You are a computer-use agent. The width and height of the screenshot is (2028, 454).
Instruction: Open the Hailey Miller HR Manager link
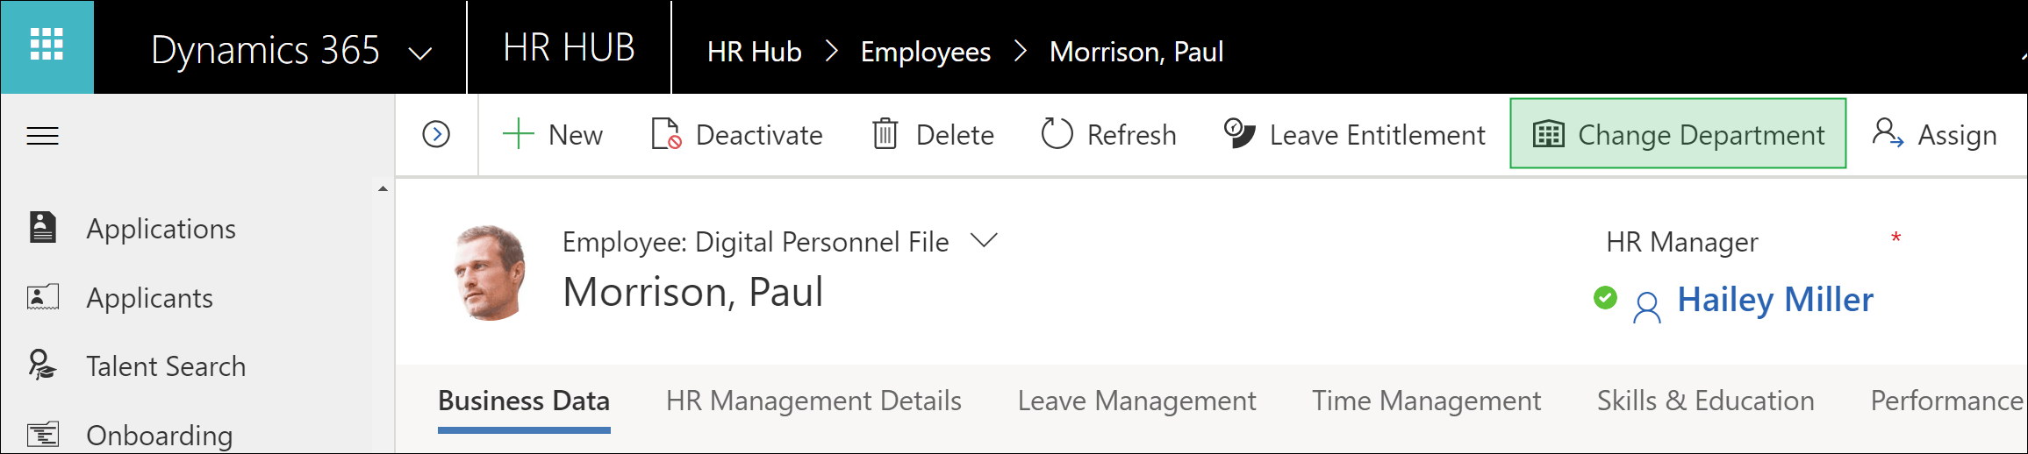point(1775,300)
